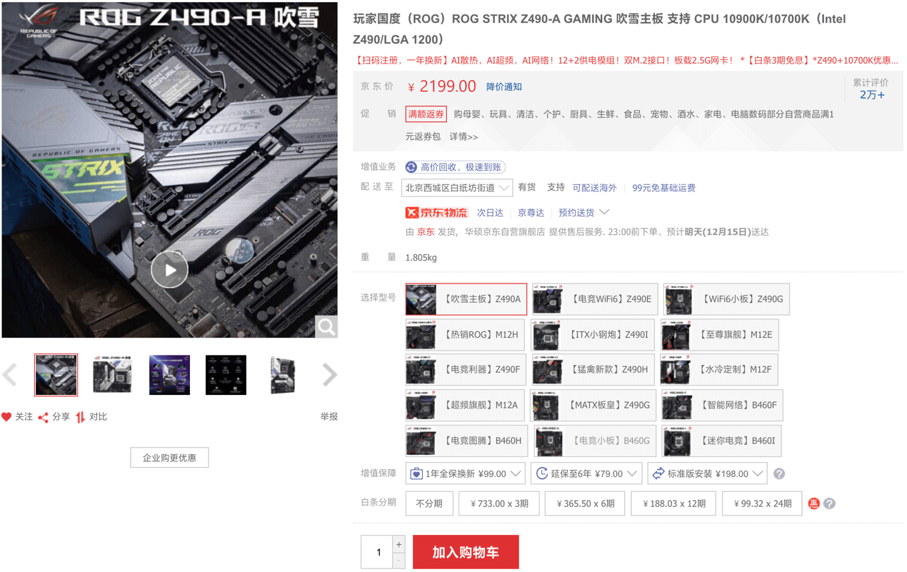Increase quantity with the plus stepper

(x=399, y=544)
